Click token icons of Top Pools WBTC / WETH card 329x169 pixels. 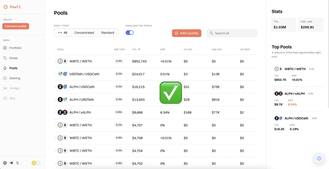pyautogui.click(x=279, y=69)
